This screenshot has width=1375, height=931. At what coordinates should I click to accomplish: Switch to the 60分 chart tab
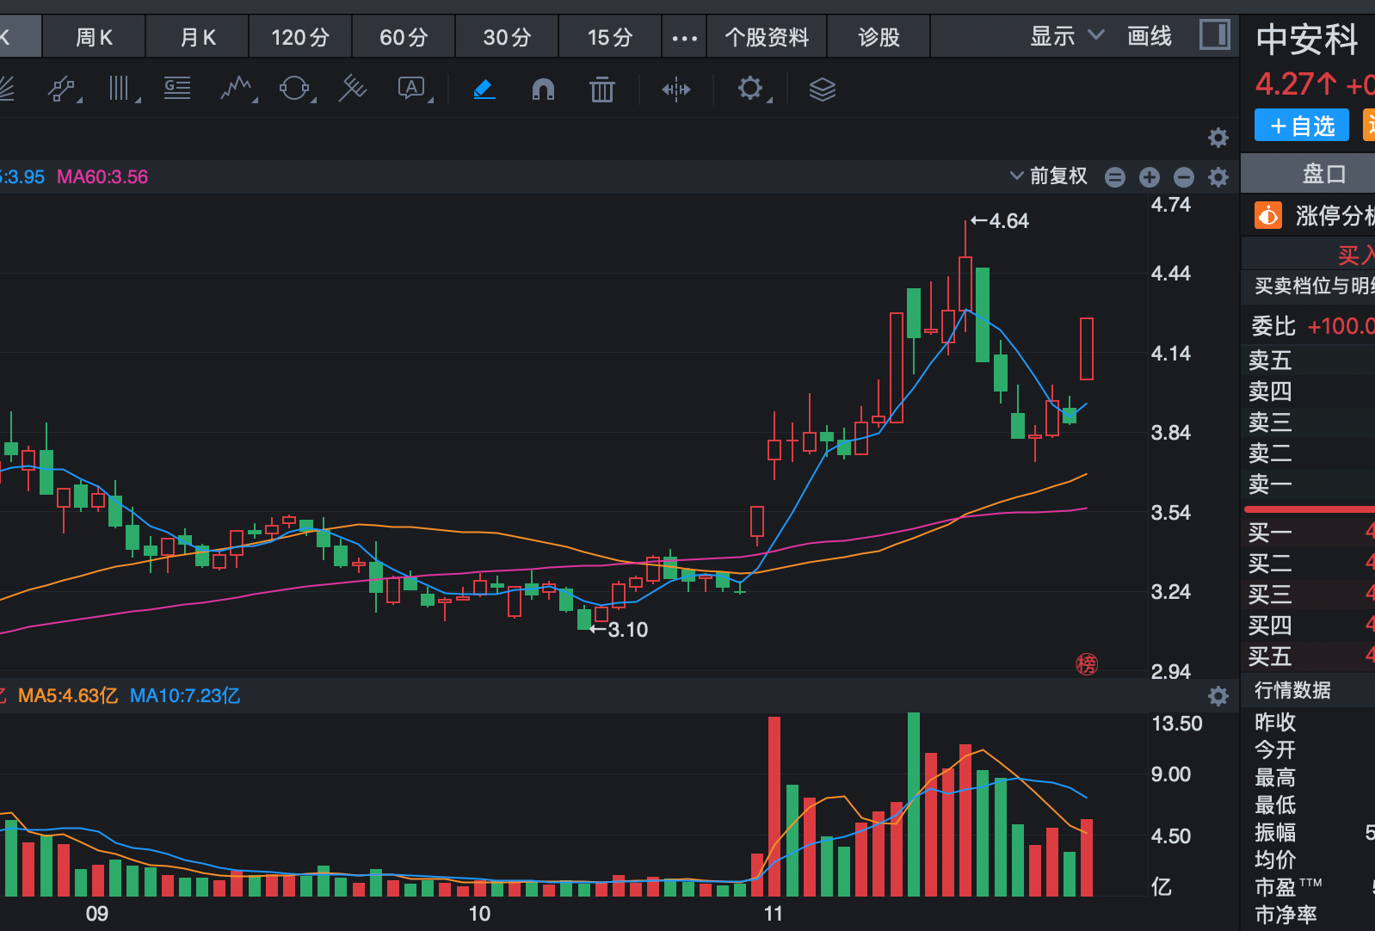pyautogui.click(x=404, y=37)
